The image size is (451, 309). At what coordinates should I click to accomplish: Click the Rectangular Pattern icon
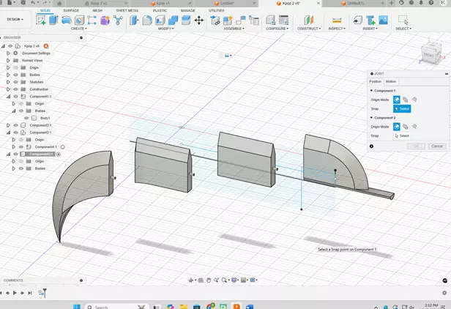(92, 21)
